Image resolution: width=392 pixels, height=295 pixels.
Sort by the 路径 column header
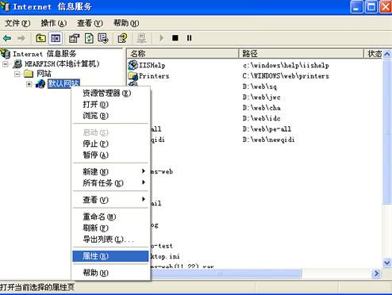pos(302,54)
